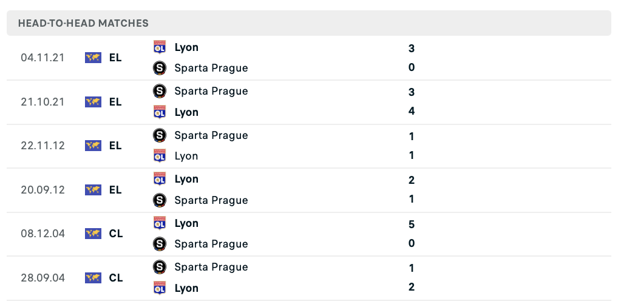Click the Sparta Prague logo in the 21.10.21 match
This screenshot has height=307, width=618.
(x=159, y=91)
